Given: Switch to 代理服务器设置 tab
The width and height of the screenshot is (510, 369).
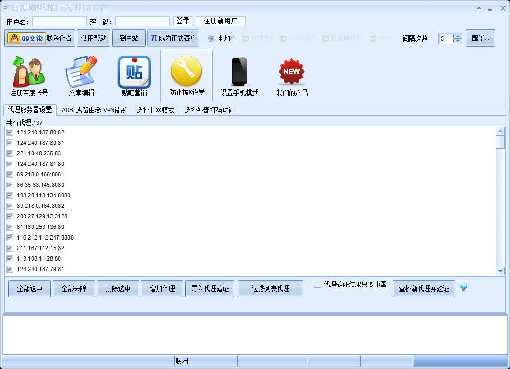Looking at the screenshot, I should tap(29, 110).
